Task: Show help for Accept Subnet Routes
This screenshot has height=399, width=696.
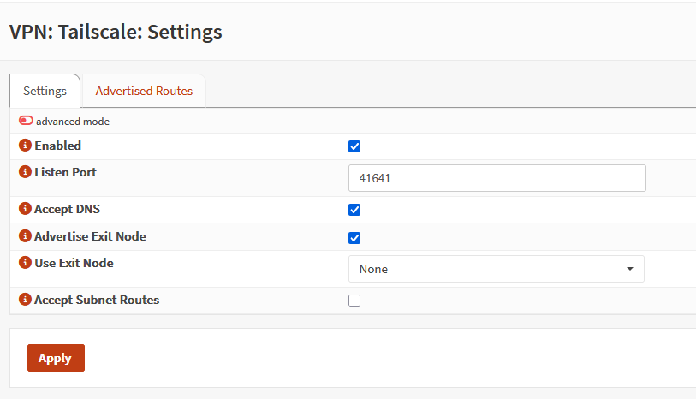Action: point(25,300)
